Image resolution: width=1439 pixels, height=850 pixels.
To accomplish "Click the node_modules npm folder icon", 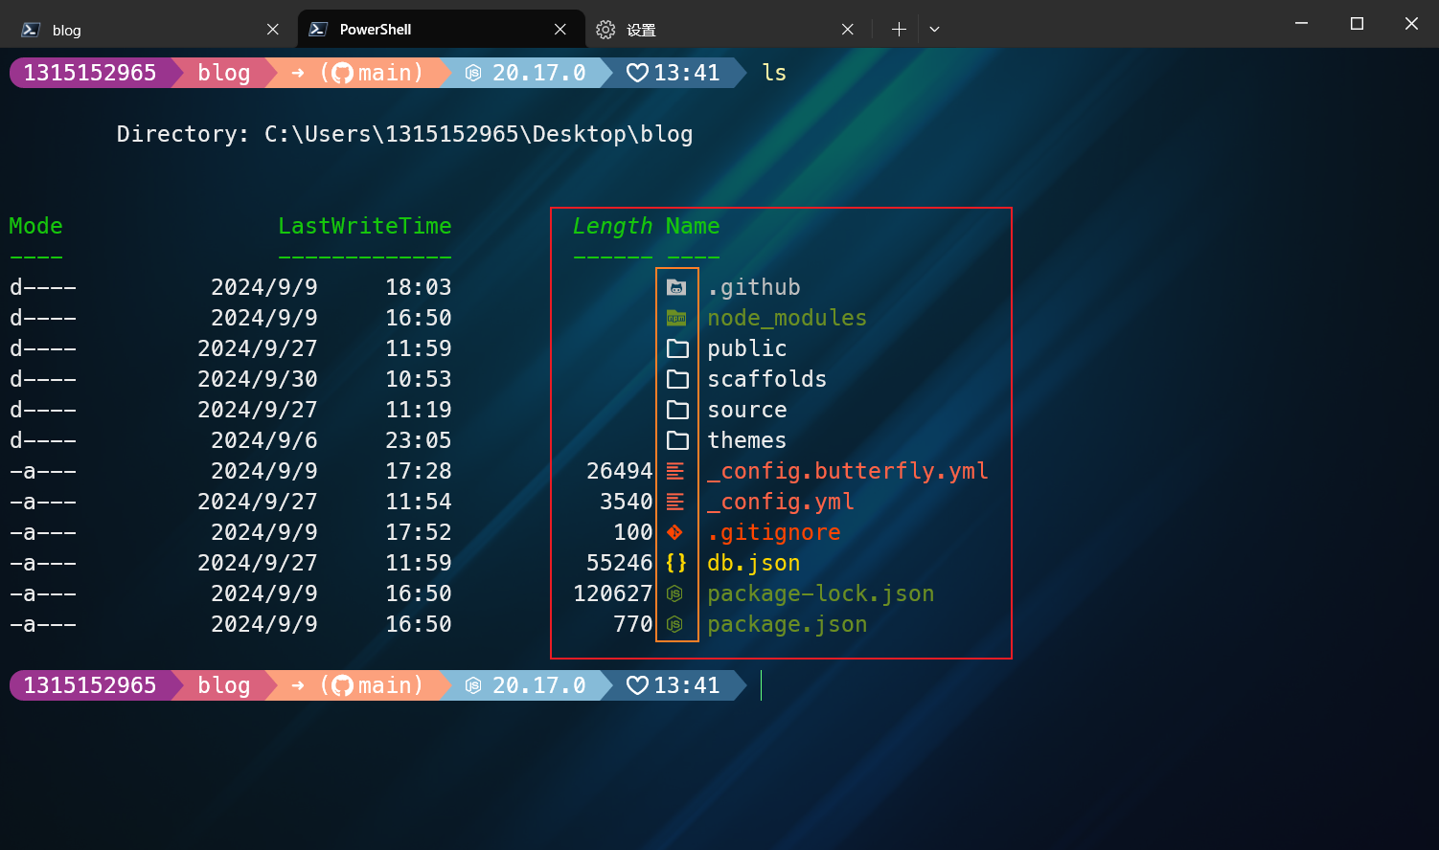I will 676,318.
